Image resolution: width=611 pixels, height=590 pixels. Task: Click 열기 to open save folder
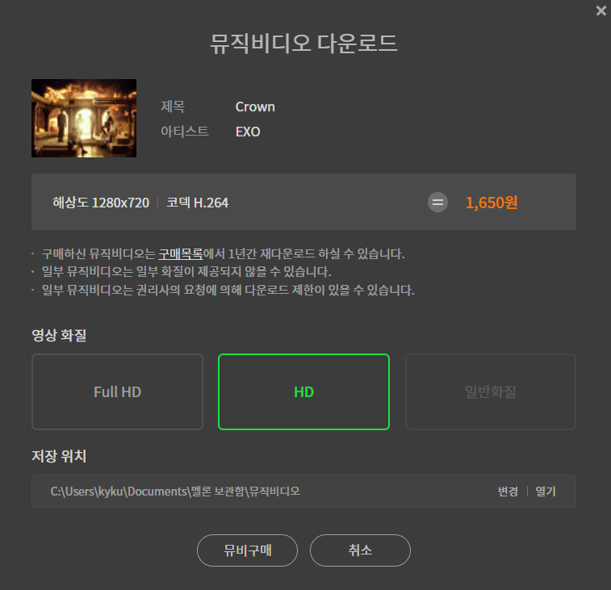[x=546, y=491]
